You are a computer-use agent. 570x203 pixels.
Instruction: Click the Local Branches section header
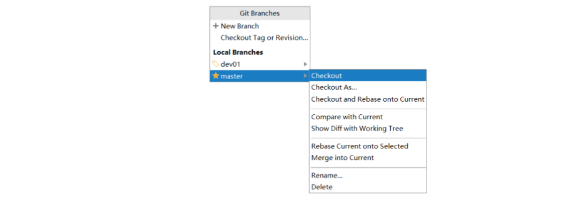238,52
